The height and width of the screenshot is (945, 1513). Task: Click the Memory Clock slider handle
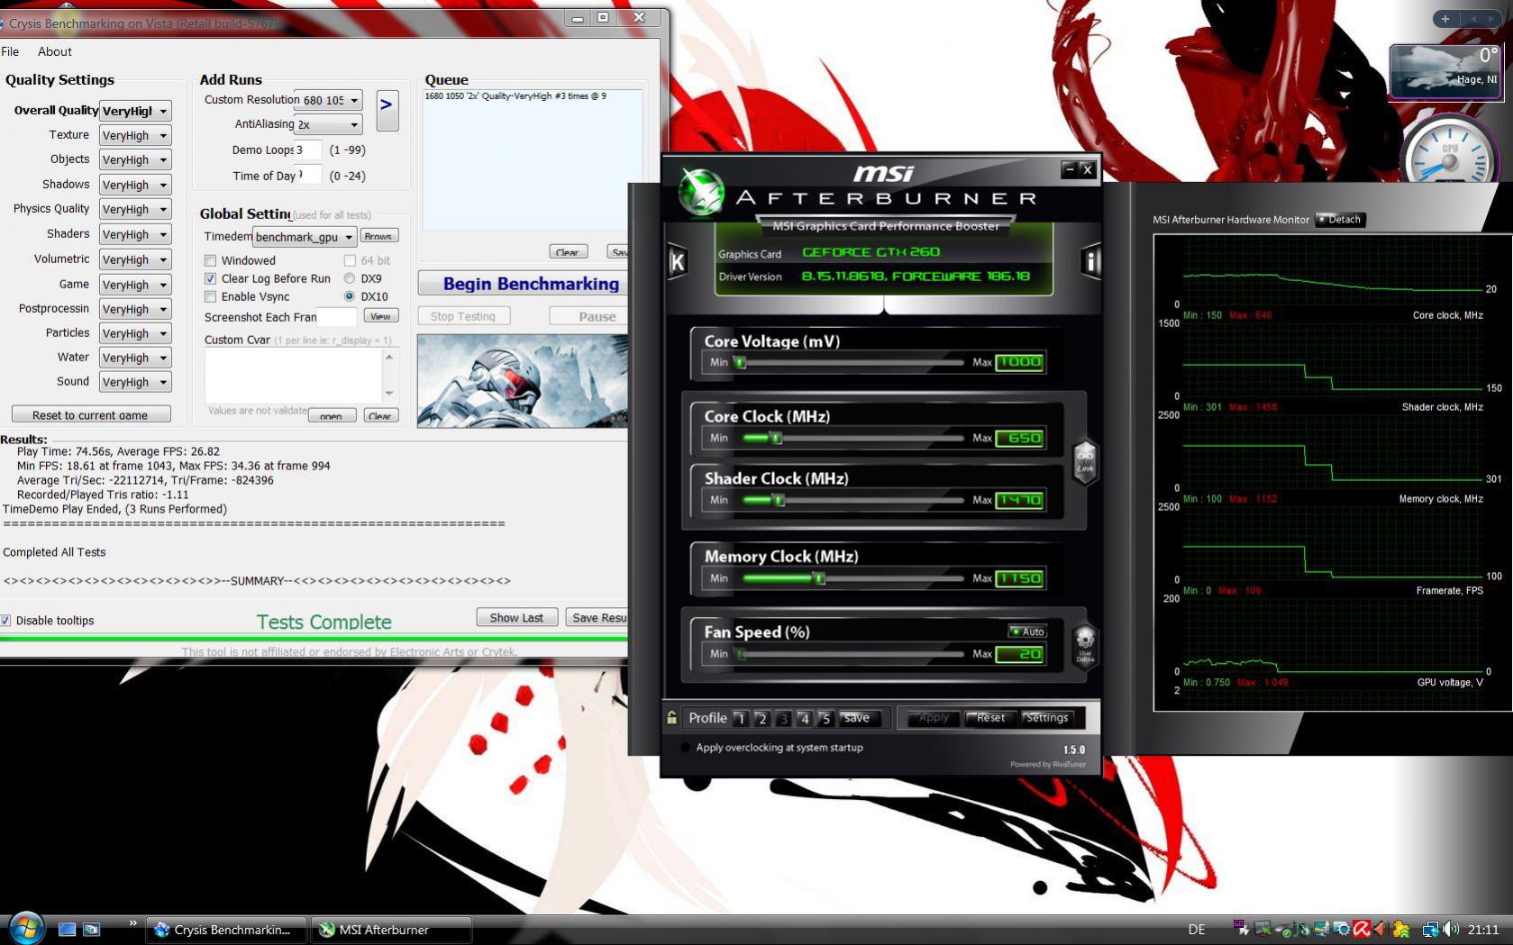pyautogui.click(x=819, y=578)
